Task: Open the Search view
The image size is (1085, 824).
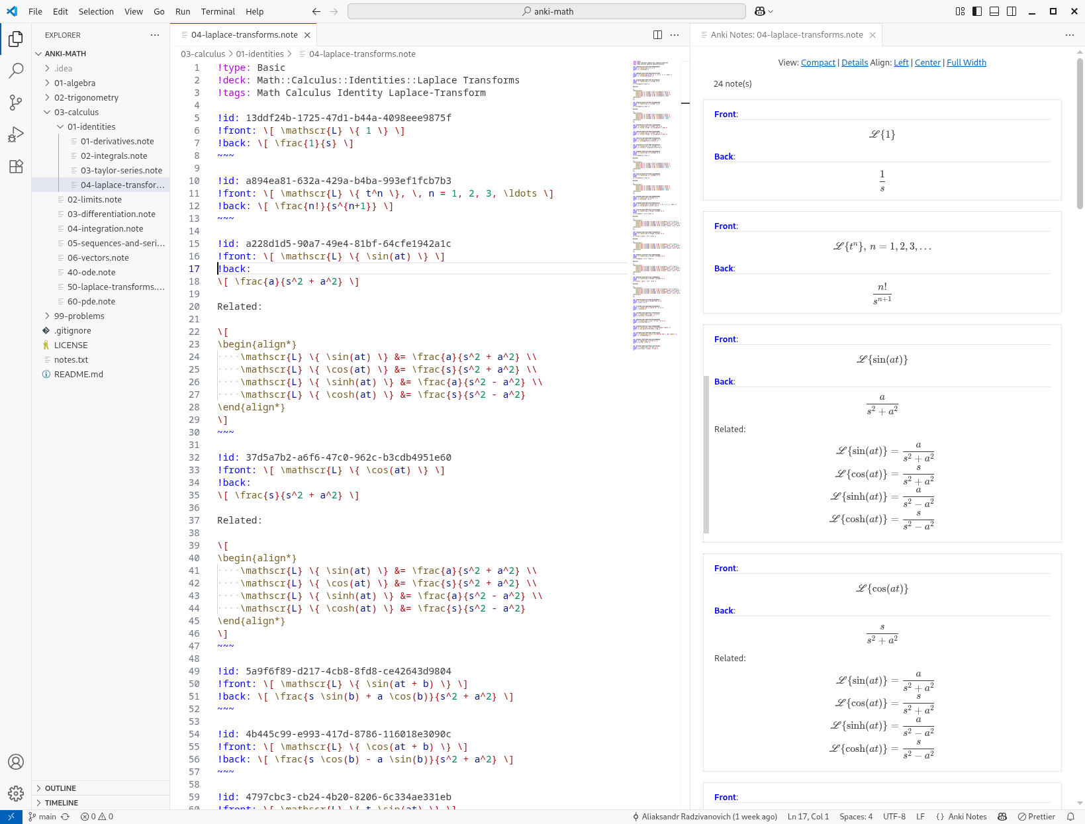Action: [x=16, y=70]
